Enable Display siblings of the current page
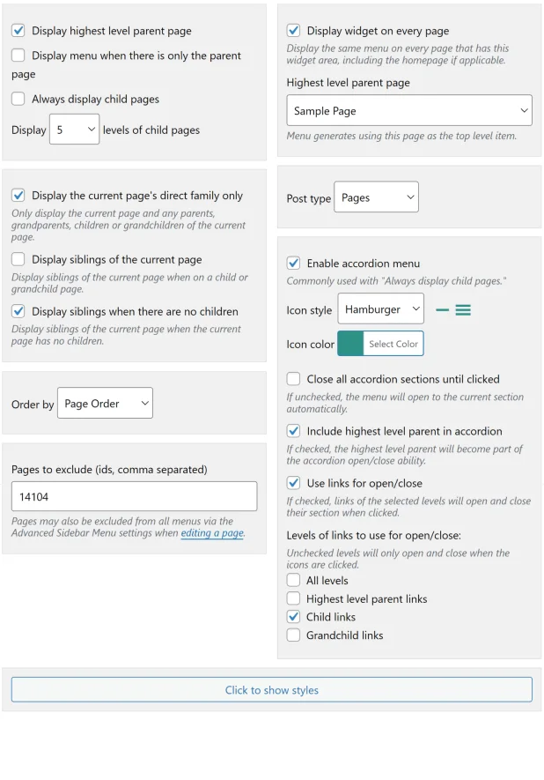This screenshot has height=780, width=544. (x=19, y=259)
